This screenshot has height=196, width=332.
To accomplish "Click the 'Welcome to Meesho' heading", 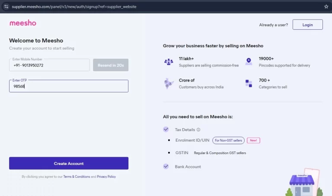I will 36,41.
